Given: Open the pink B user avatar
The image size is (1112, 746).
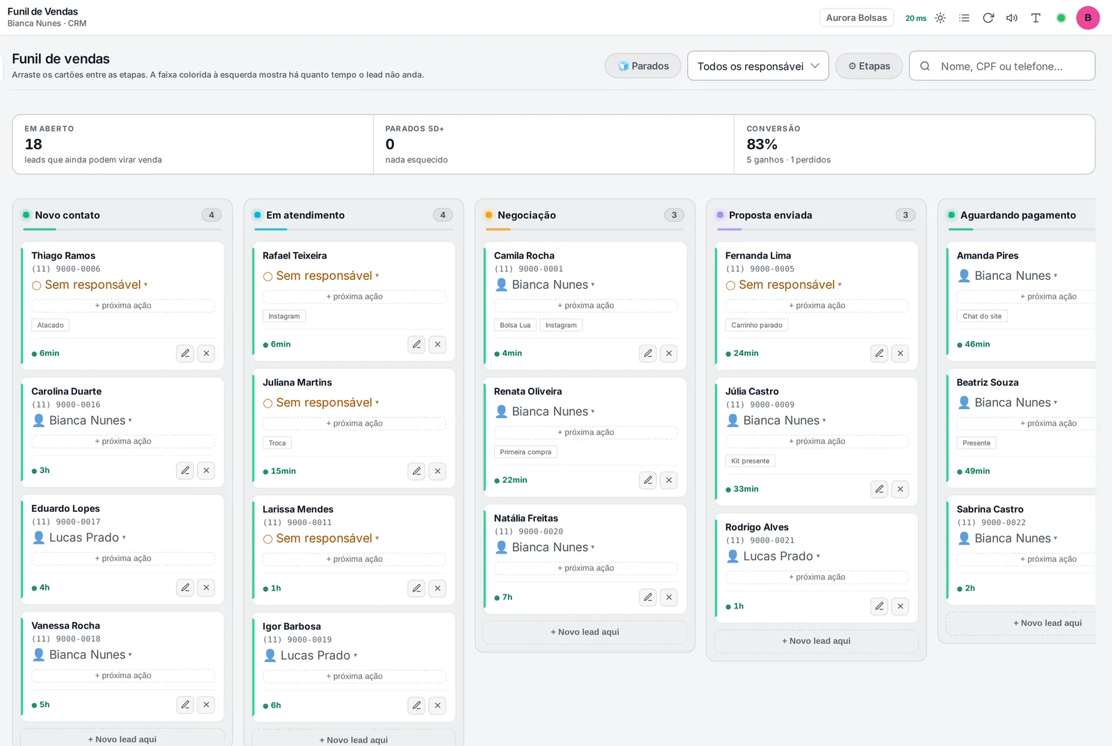Looking at the screenshot, I should click(x=1088, y=18).
